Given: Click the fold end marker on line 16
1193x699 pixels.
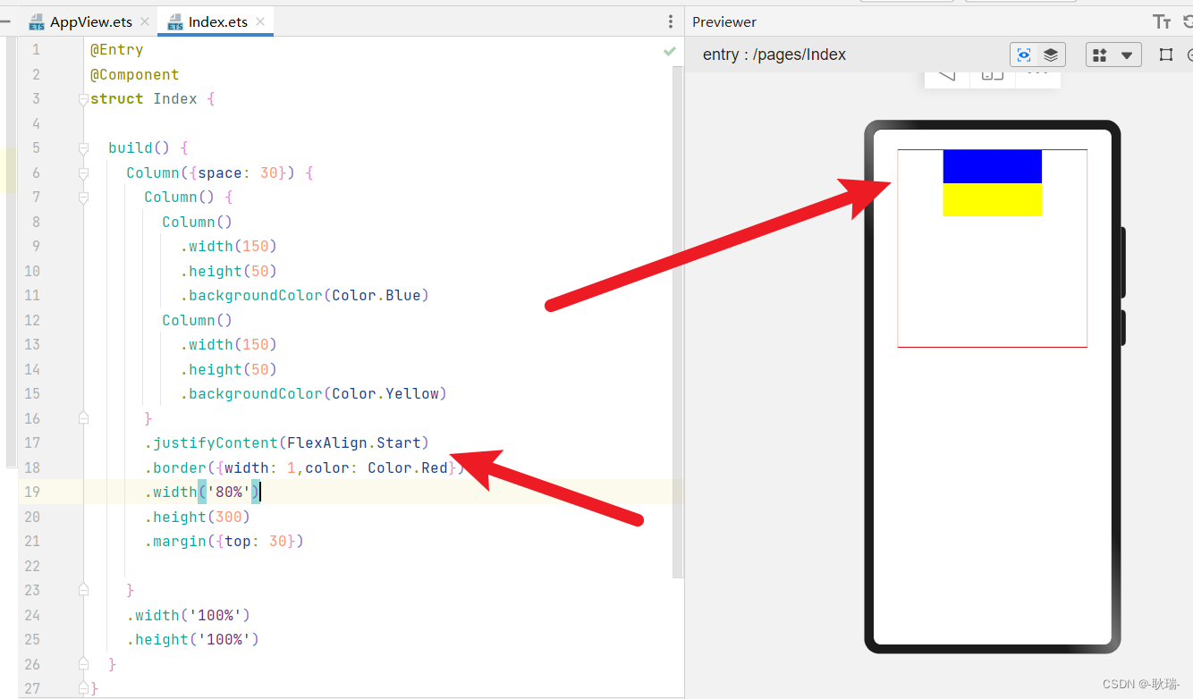Looking at the screenshot, I should click(x=83, y=417).
